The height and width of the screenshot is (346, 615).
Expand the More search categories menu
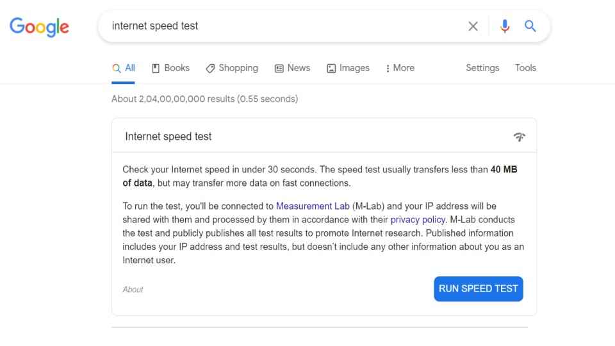click(x=400, y=68)
